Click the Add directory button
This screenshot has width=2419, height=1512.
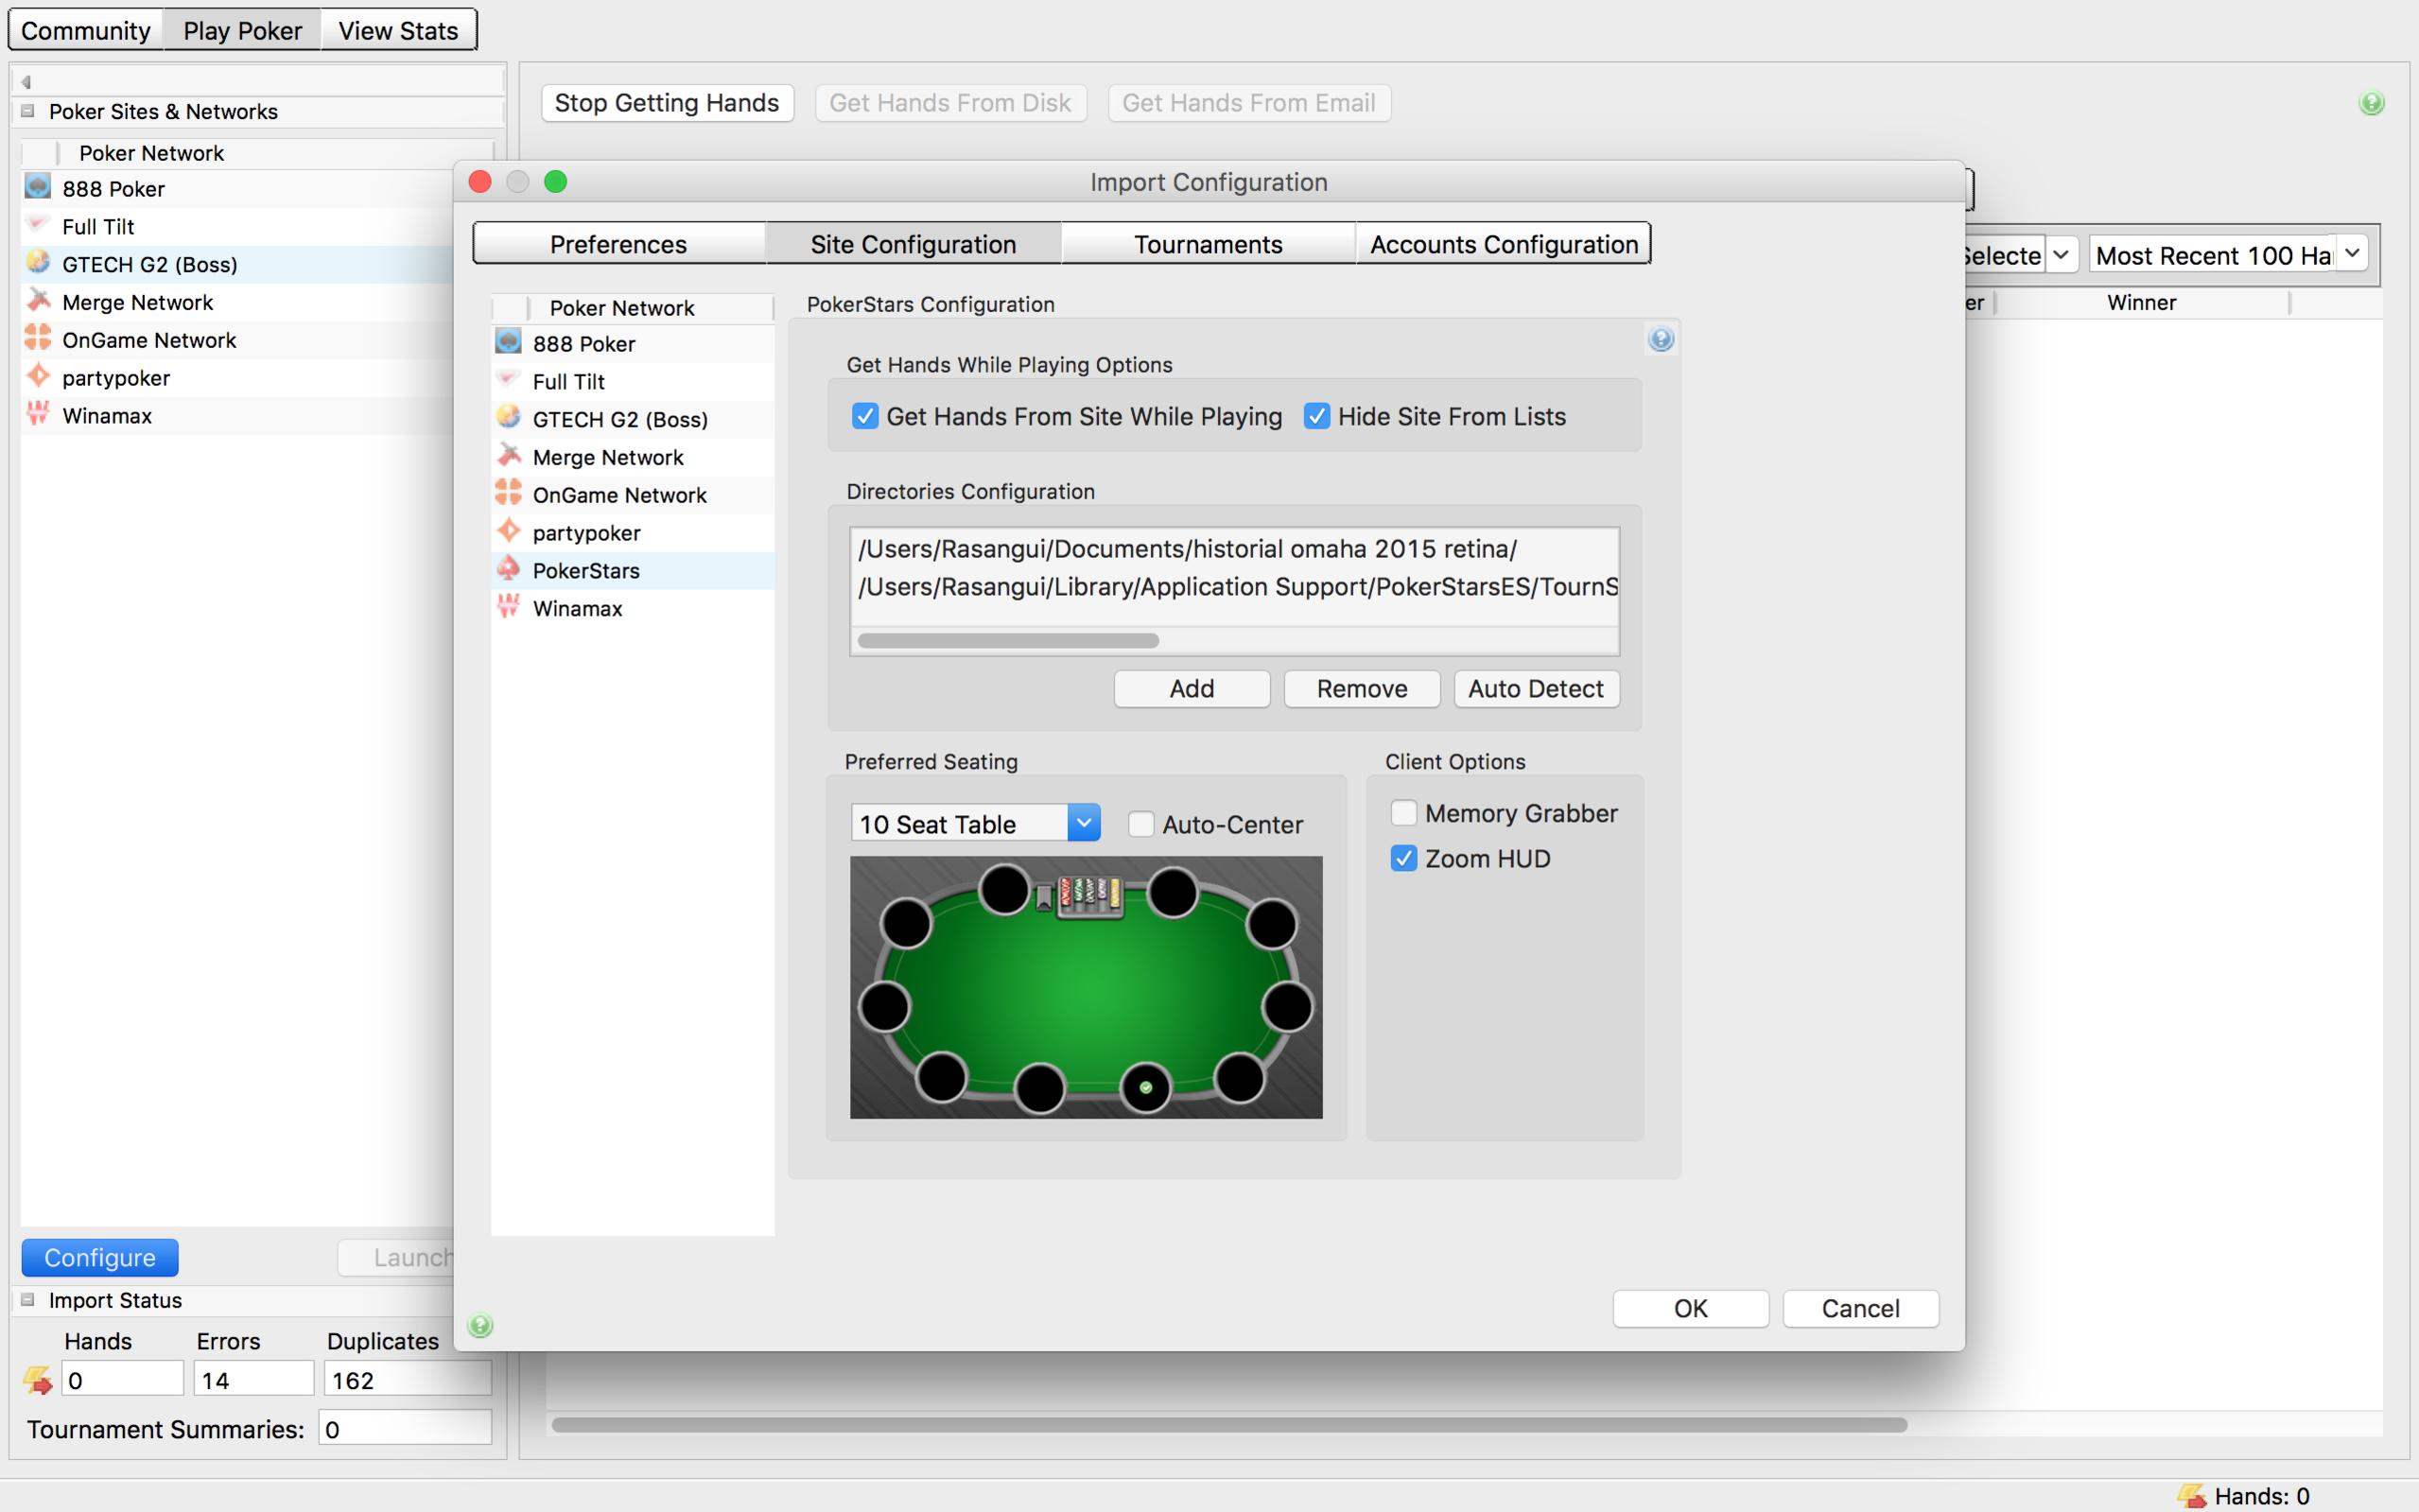tap(1192, 689)
